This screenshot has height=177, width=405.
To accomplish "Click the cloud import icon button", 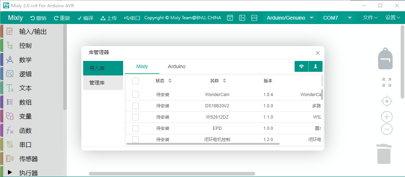I will tap(301, 66).
